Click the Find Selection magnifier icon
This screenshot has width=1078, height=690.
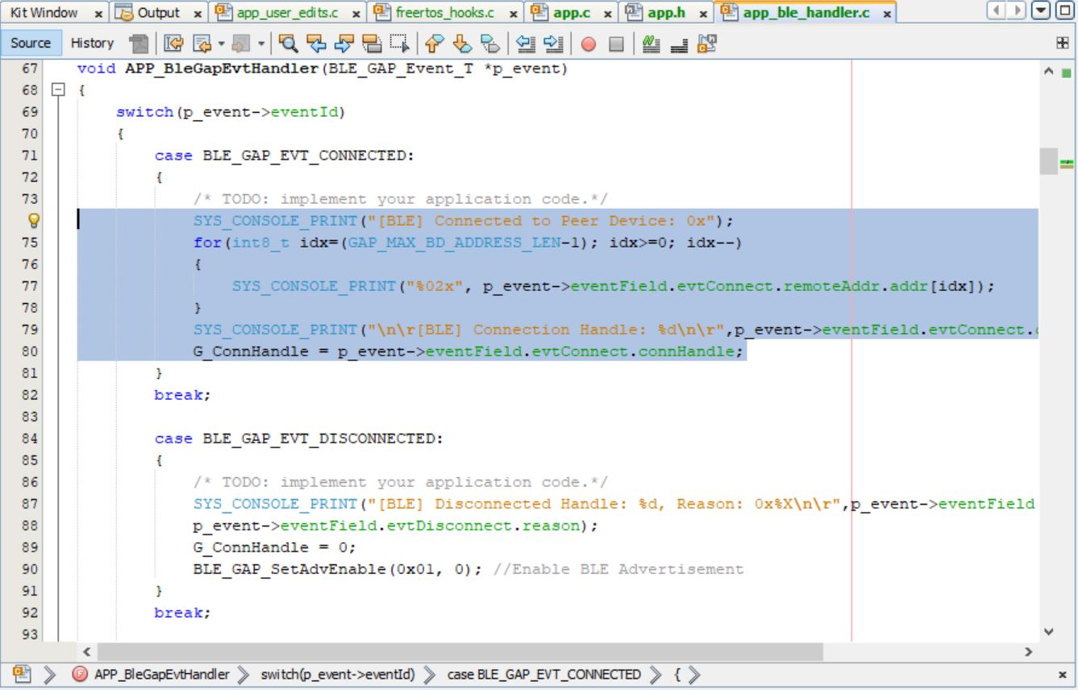[287, 43]
